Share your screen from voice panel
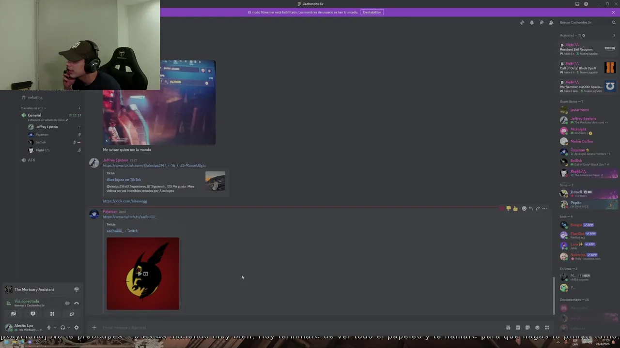Screen dimensions: 620x348 coord(33,314)
